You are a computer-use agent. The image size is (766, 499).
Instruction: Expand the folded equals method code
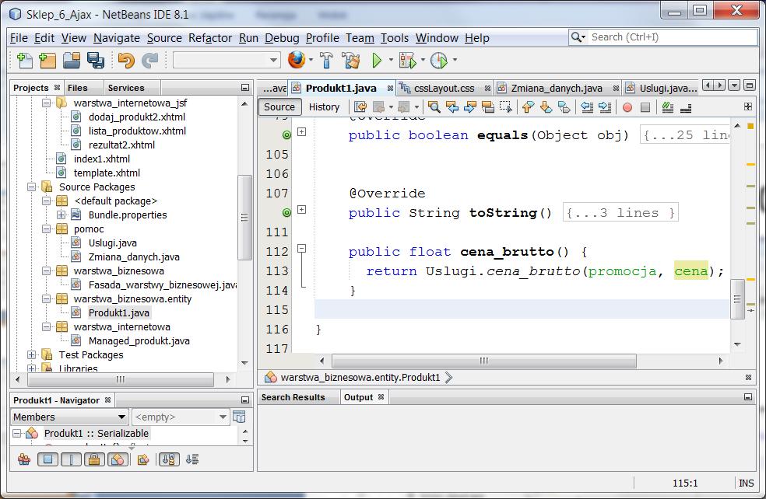(x=302, y=131)
